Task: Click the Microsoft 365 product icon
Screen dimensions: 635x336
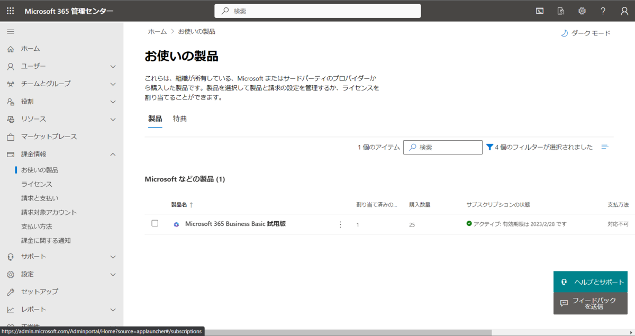Action: (x=176, y=224)
